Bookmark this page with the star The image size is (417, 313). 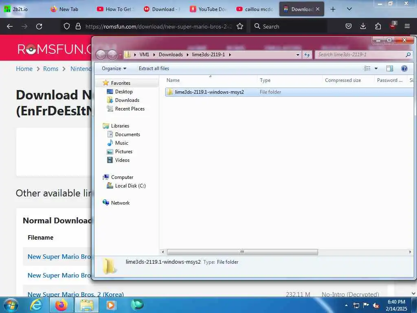(239, 26)
